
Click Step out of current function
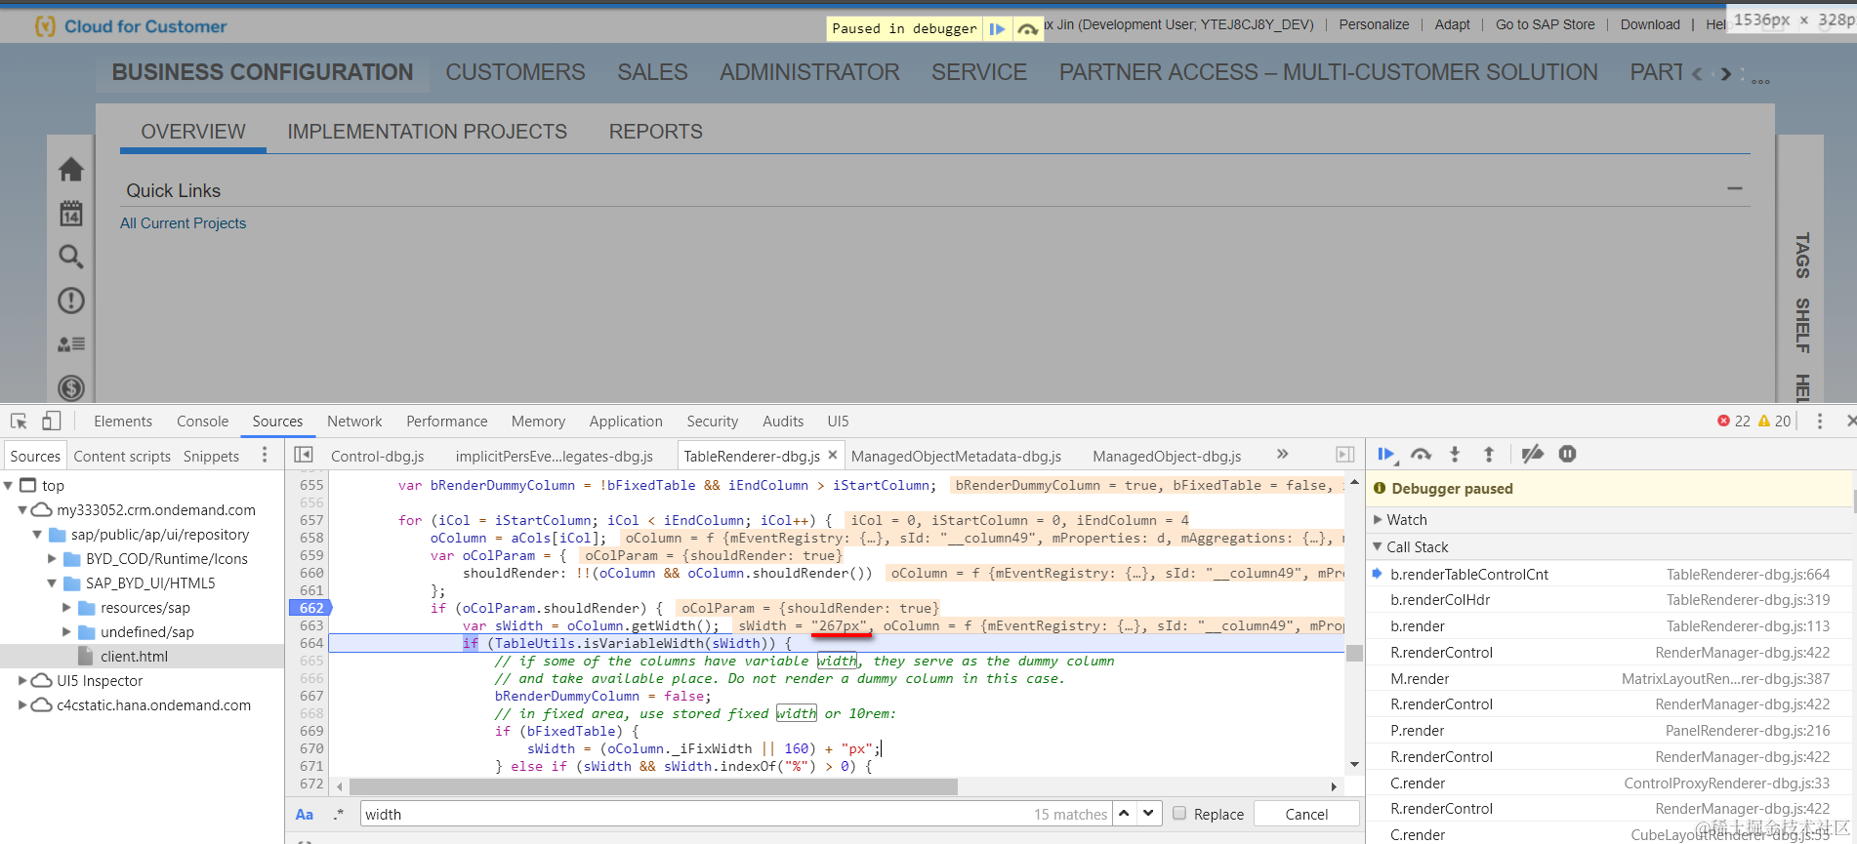click(x=1489, y=454)
